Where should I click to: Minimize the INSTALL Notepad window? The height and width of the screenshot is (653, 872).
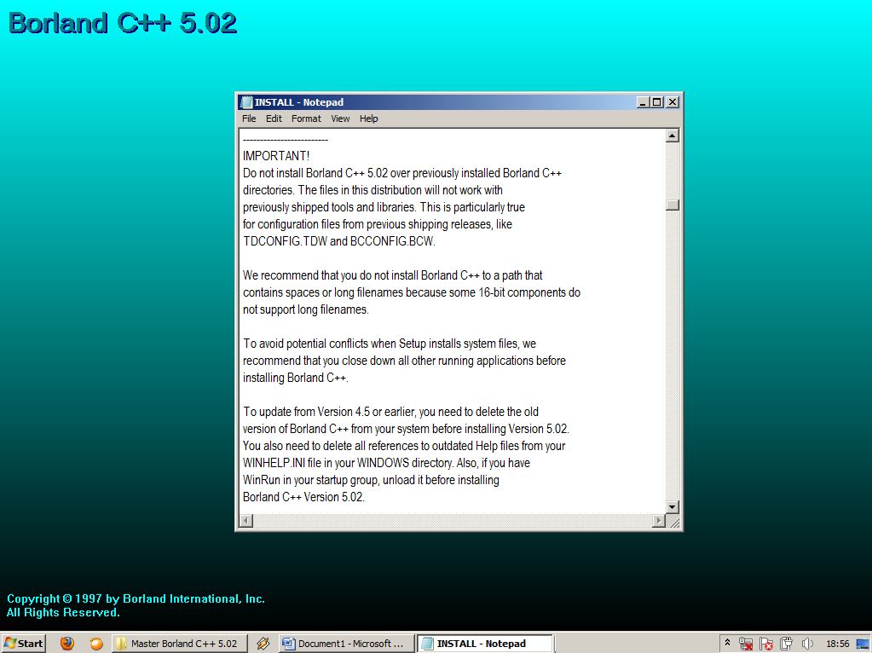point(643,102)
